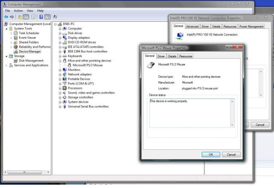The height and width of the screenshot is (188, 274).
Task: Click the Help question-mark toolbar icon
Action: [41, 17]
